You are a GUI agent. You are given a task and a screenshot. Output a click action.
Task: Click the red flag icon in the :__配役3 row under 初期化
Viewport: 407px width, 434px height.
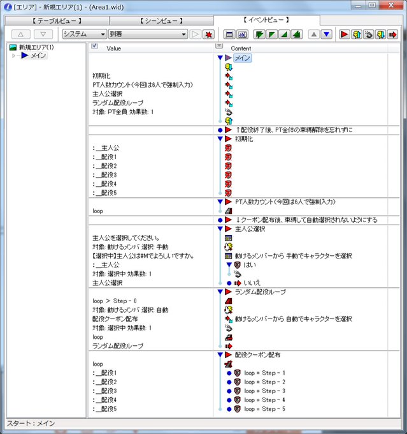click(228, 175)
